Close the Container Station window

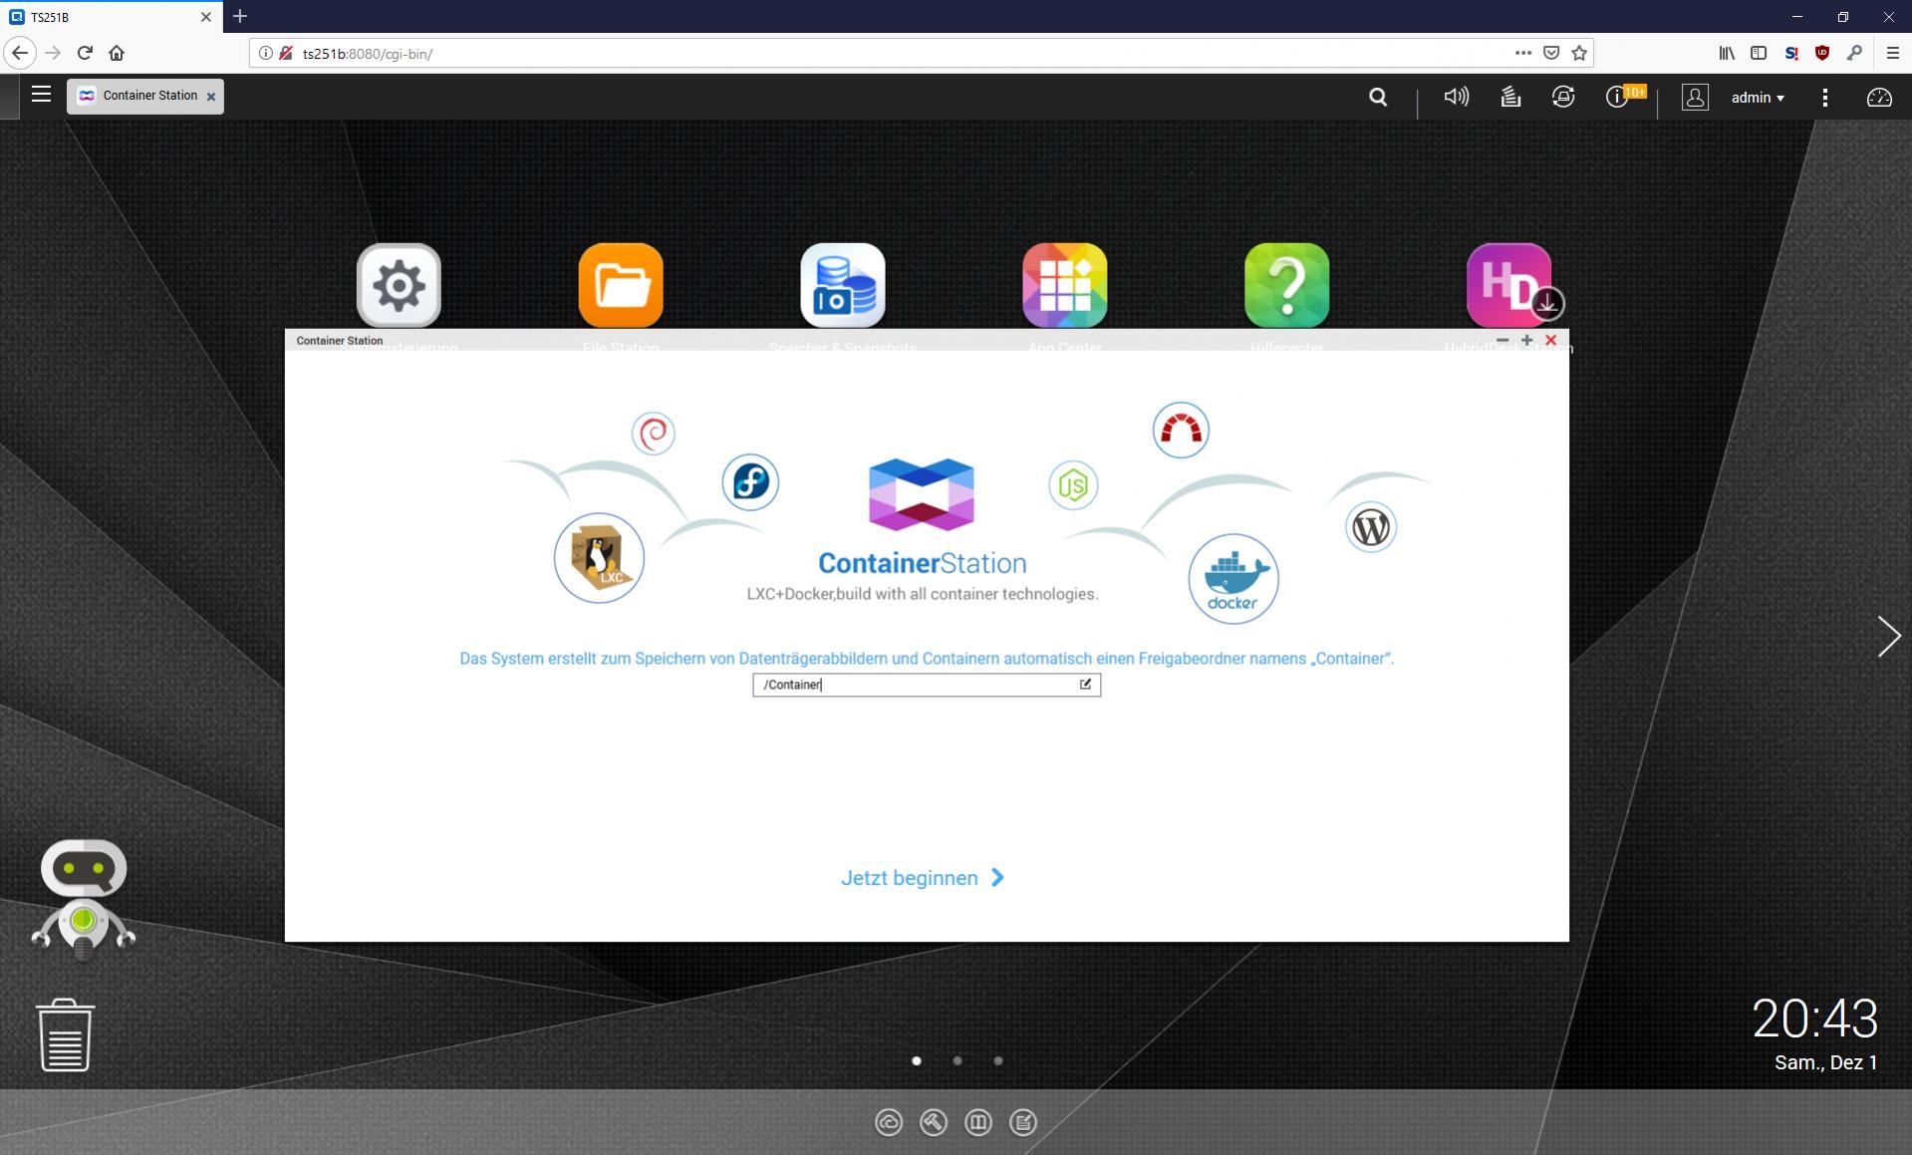pos(1550,340)
